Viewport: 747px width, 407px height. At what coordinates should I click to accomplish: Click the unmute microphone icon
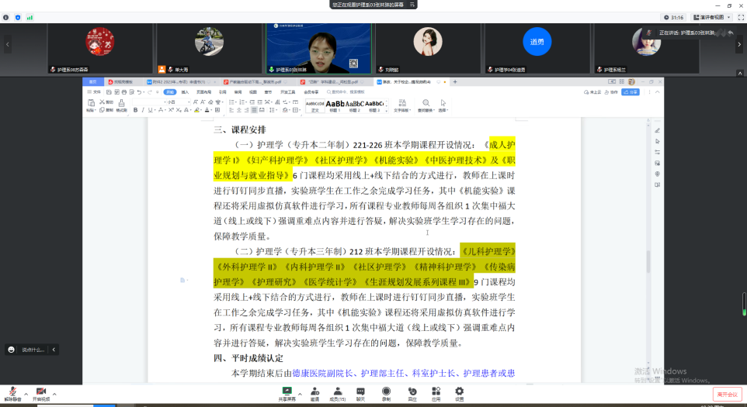(x=12, y=391)
